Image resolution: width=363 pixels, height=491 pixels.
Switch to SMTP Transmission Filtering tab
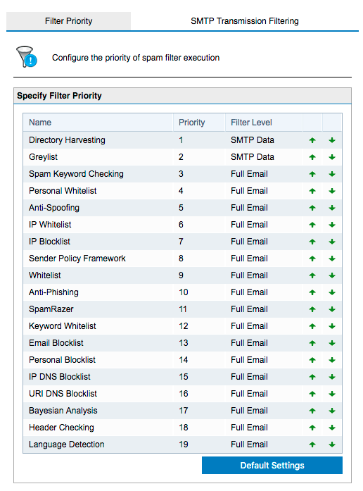coord(245,21)
